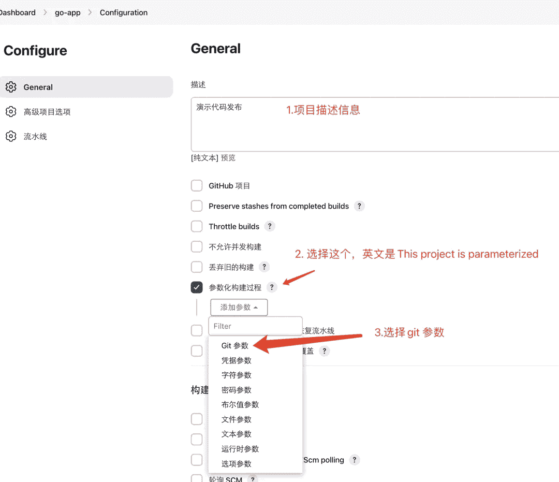Viewport: 559px width, 482px height.
Task: Pick 布尔值参数 from the parameter menu
Action: coord(240,404)
